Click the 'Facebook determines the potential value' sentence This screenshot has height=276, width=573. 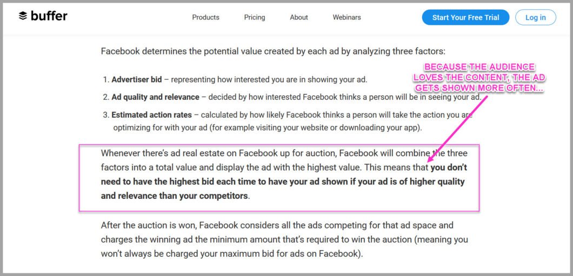(273, 51)
